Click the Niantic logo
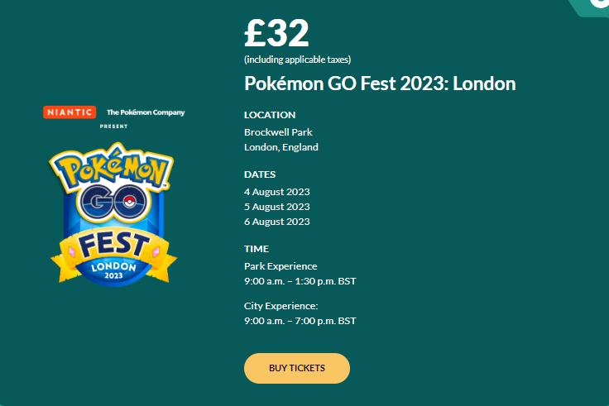 70,112
